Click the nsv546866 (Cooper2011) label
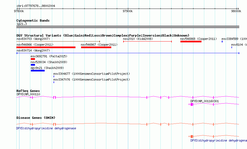 [35, 45]
